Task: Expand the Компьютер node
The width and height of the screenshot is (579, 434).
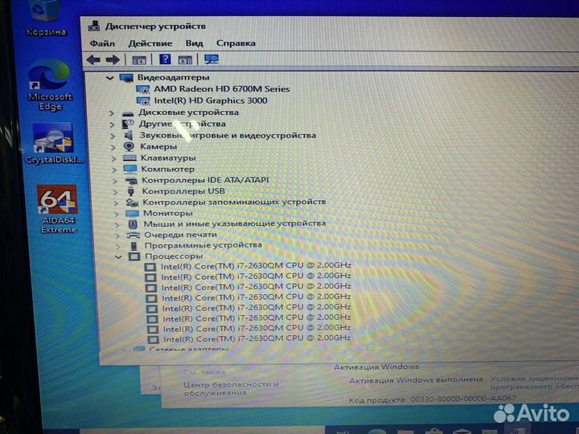Action: 114,170
